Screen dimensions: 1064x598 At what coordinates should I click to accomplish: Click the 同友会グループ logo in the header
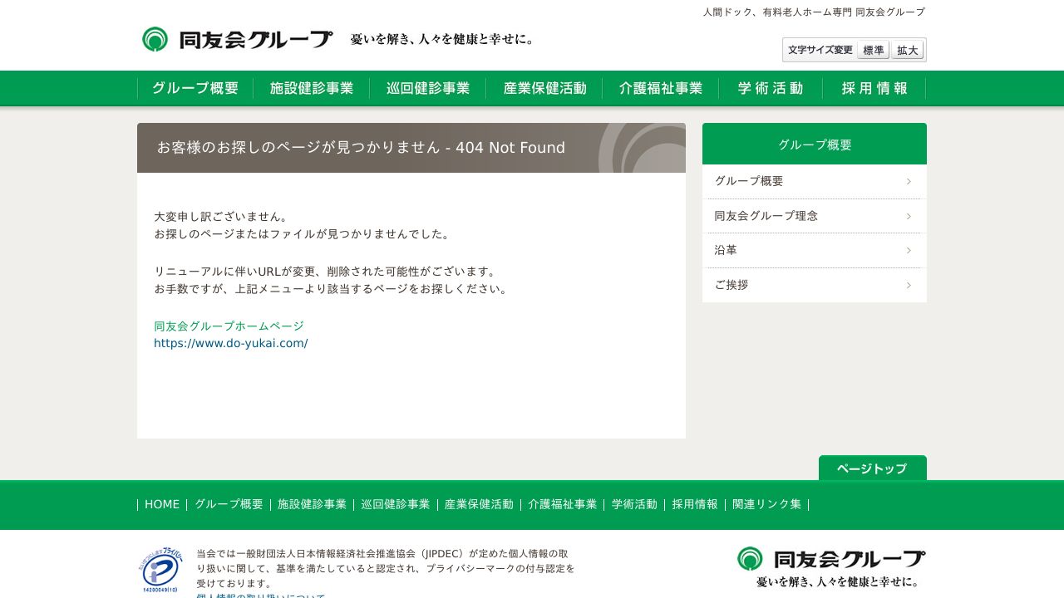pos(236,37)
